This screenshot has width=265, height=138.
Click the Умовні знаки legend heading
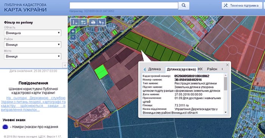click(14, 120)
